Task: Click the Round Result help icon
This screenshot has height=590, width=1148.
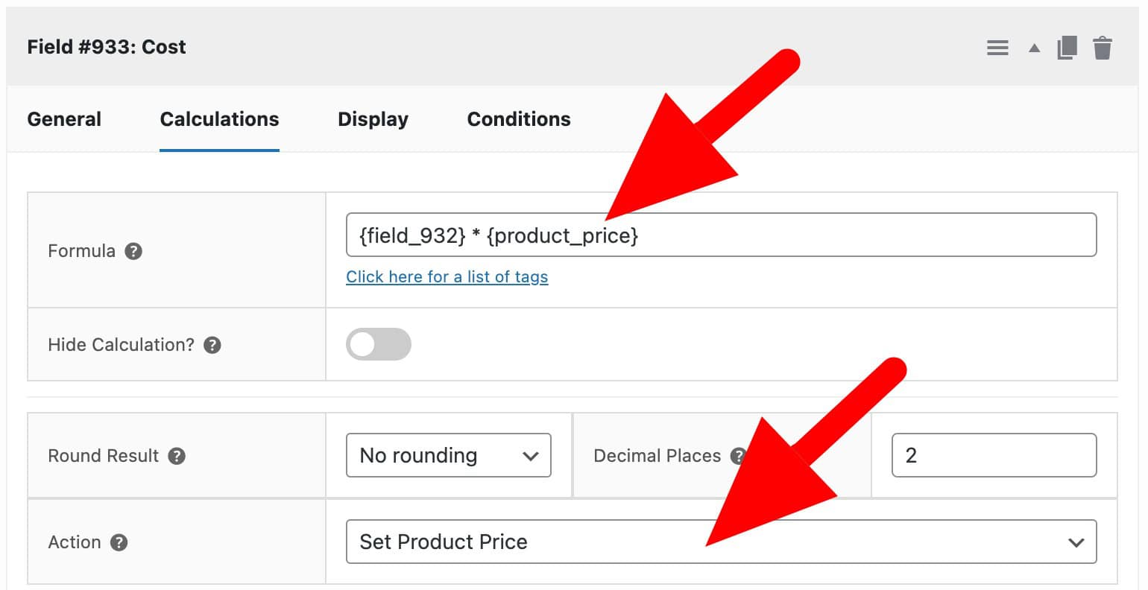Action: [177, 456]
